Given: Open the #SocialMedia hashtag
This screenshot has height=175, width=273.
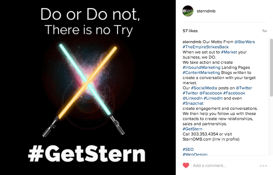Looking at the screenshot, I should click(204, 88).
